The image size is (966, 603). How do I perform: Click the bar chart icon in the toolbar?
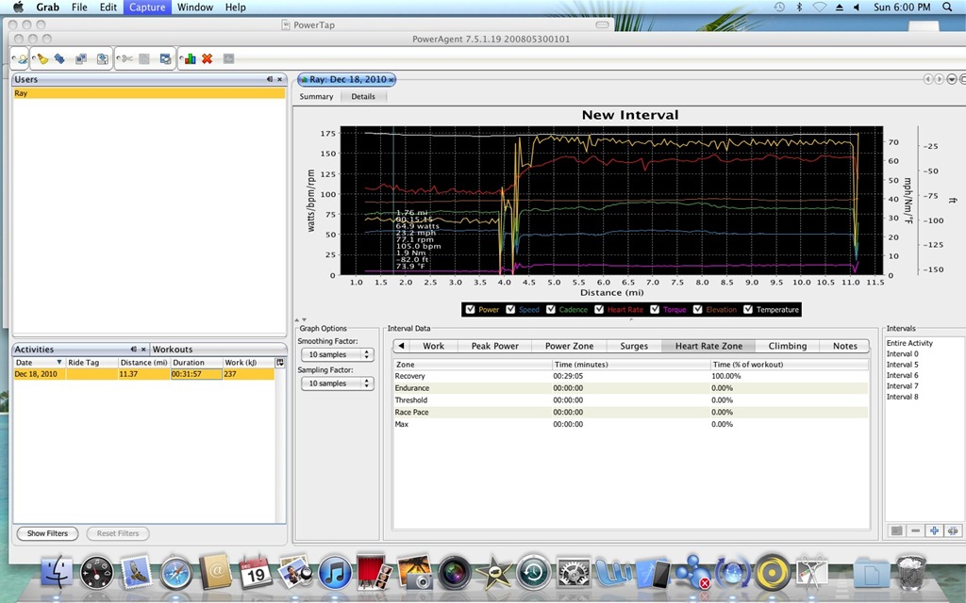point(190,59)
